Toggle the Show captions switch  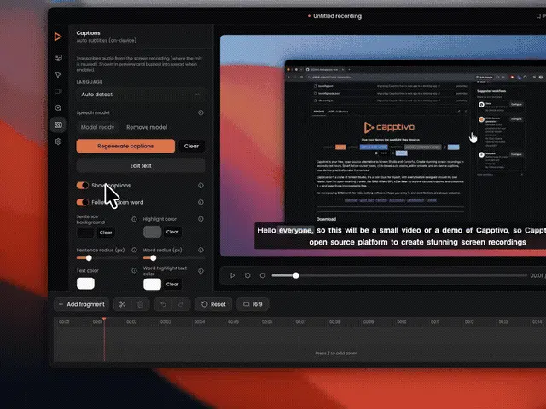pyautogui.click(x=83, y=186)
